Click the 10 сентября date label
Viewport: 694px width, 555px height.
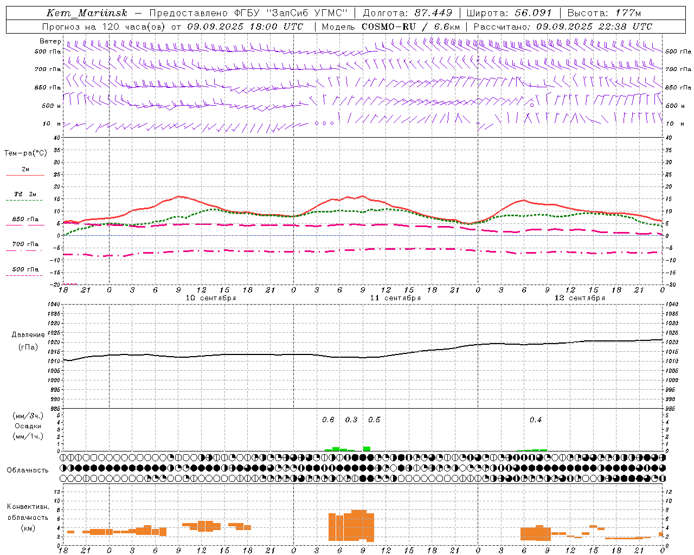(x=211, y=298)
